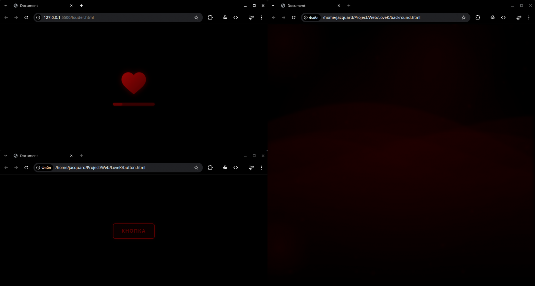Viewport: 535px width, 286px height.
Task: Click the incognito hat icon in button.html window
Action: coord(225,168)
